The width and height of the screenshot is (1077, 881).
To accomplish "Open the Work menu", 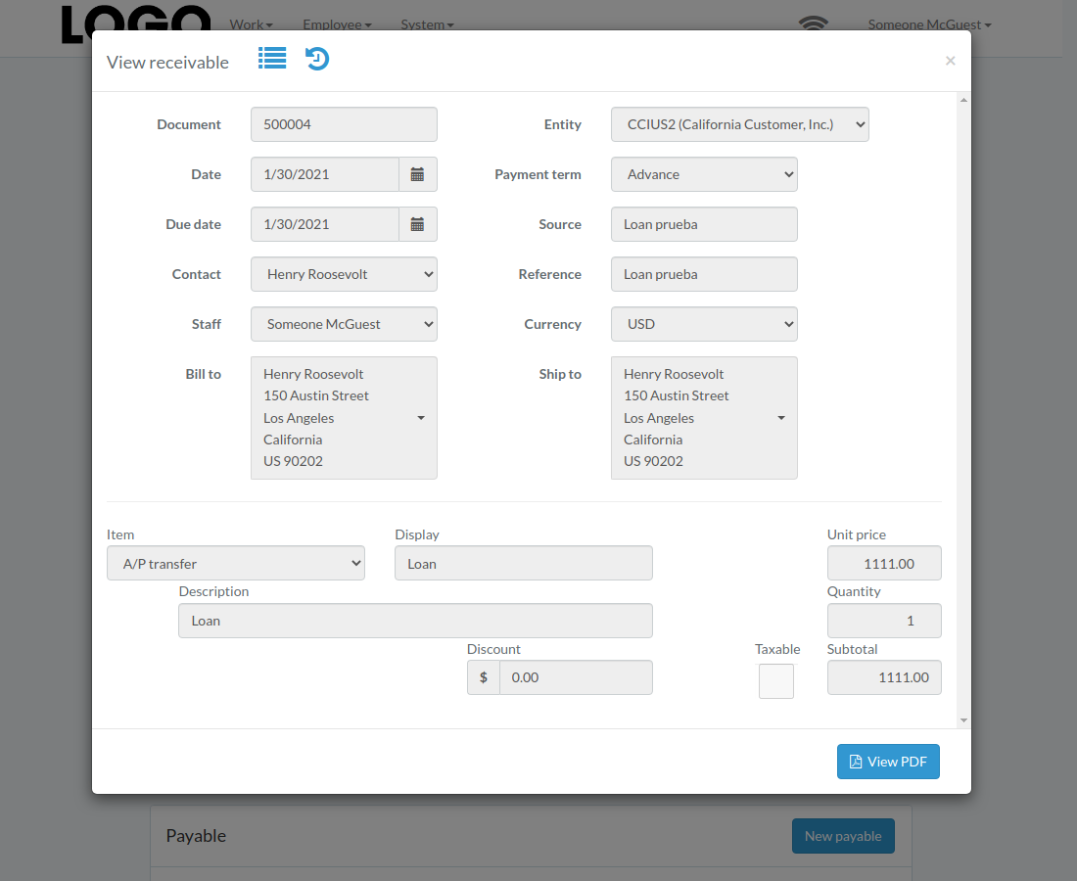I will pyautogui.click(x=251, y=24).
